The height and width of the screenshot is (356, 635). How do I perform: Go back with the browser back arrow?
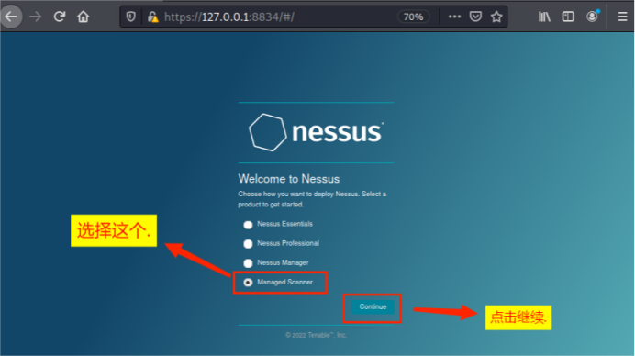coord(11,17)
